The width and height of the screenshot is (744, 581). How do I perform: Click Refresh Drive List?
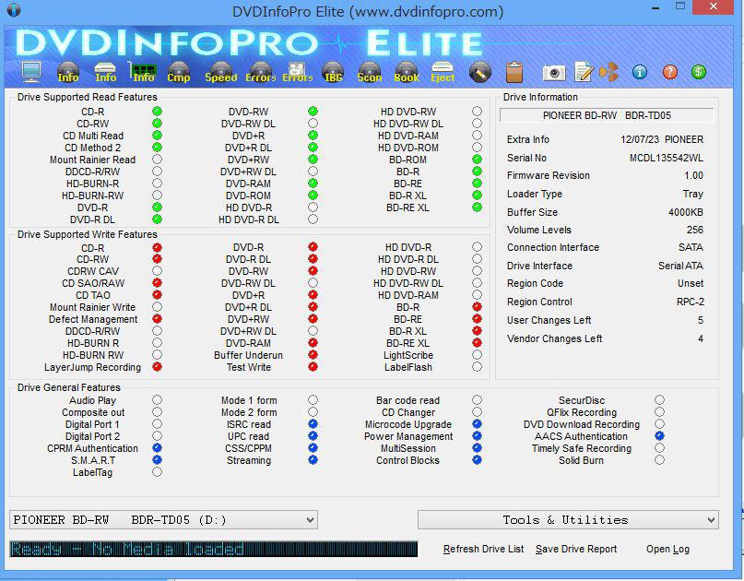(483, 550)
